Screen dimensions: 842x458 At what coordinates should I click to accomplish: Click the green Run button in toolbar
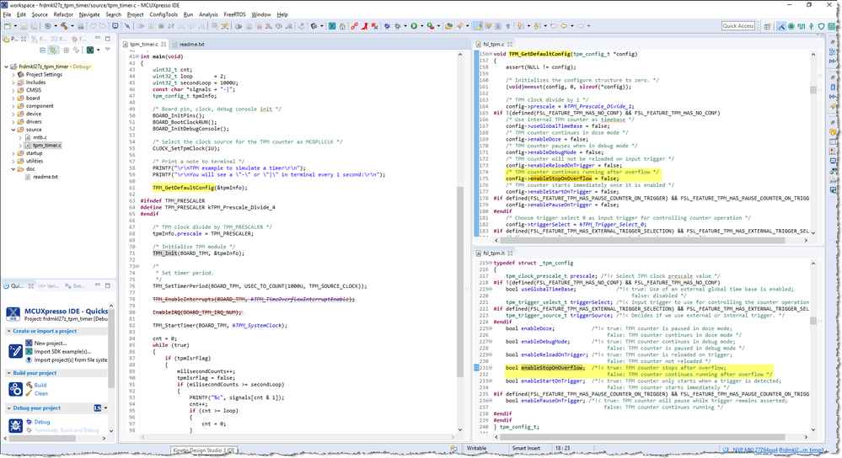[x=415, y=26]
